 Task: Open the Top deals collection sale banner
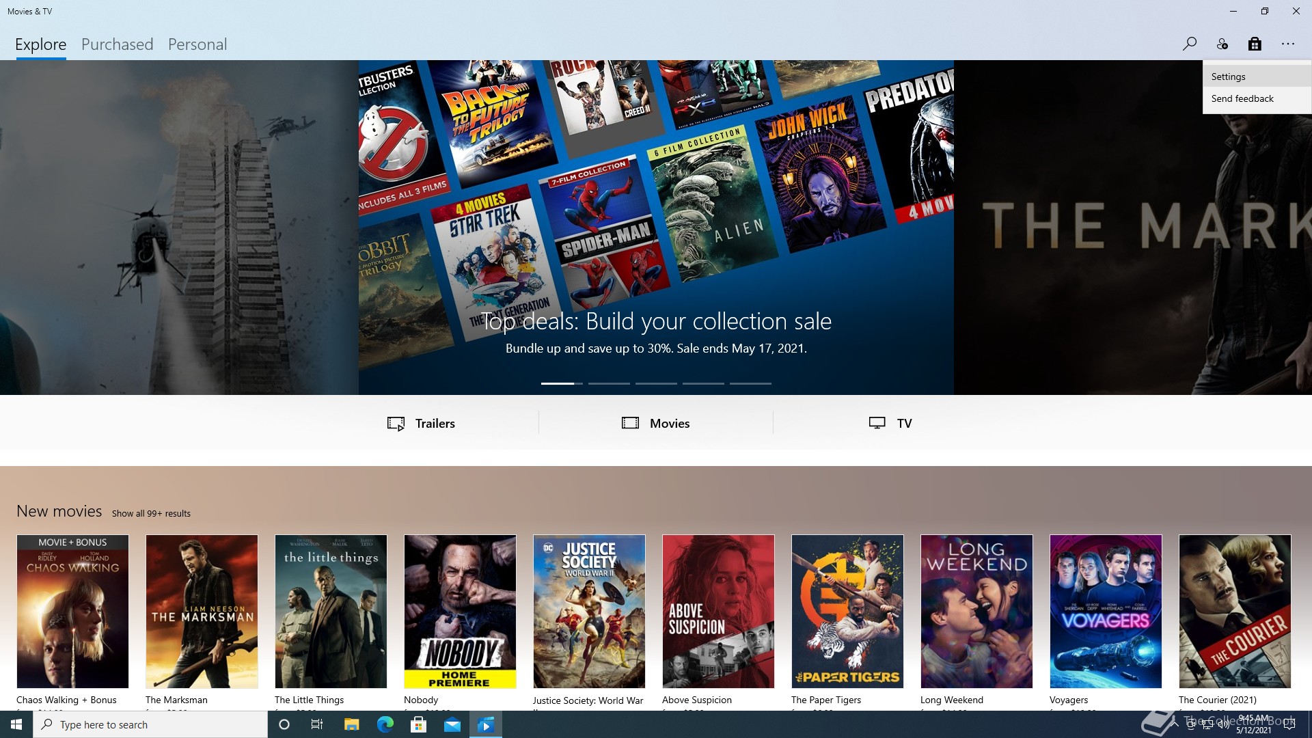656,228
